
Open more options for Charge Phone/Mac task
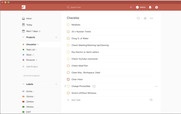pos(156,86)
